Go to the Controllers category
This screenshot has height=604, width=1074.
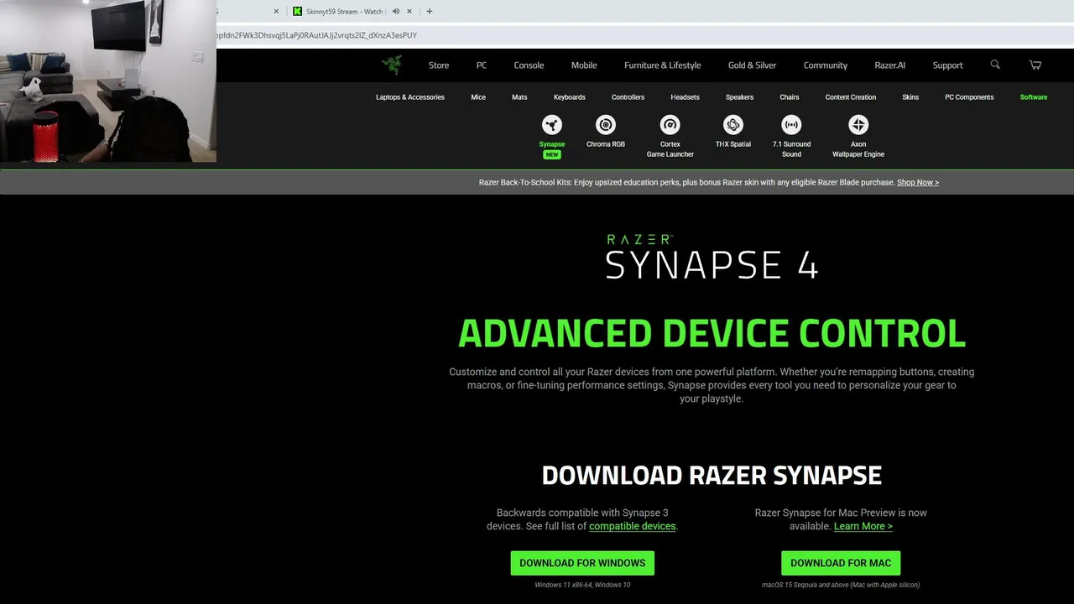[x=628, y=97]
